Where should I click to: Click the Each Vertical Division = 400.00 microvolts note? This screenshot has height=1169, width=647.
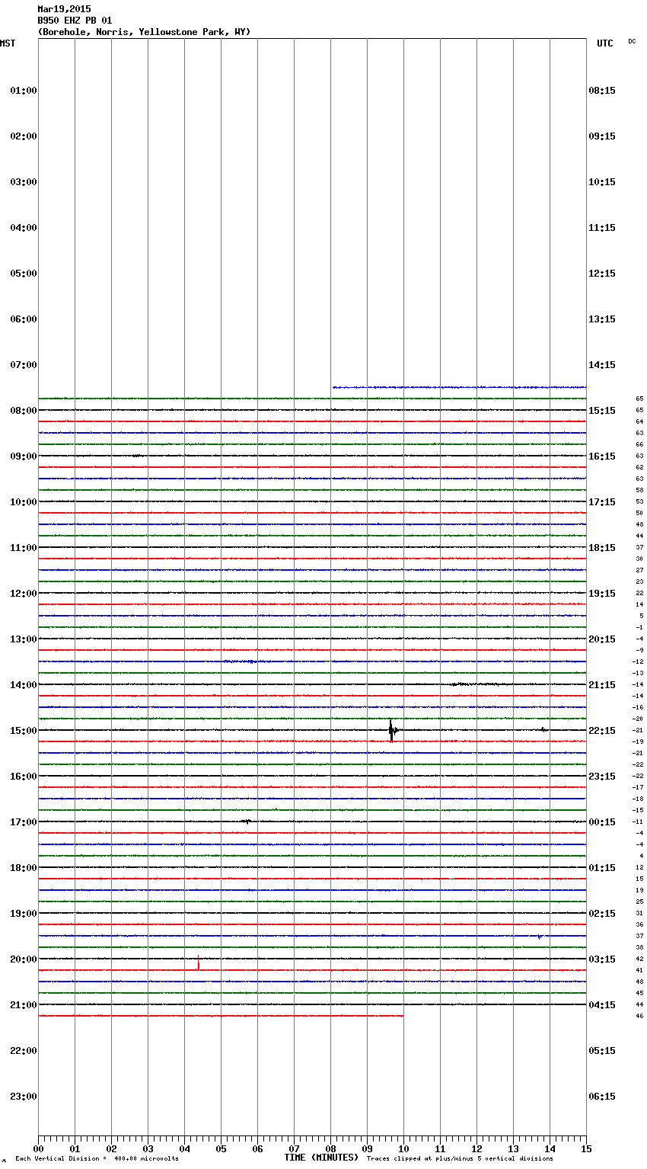click(x=97, y=1159)
